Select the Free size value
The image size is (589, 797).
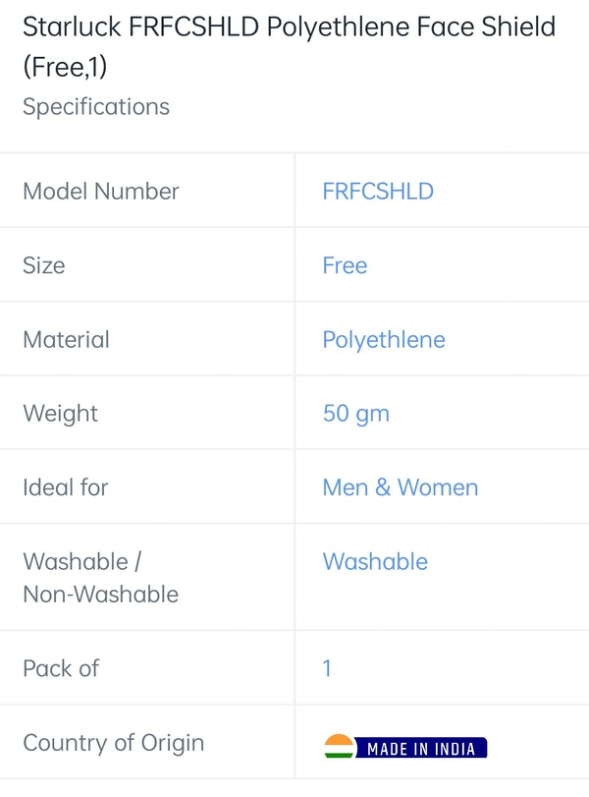(345, 265)
